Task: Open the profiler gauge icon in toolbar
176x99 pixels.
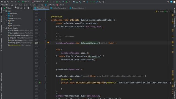Action: tap(64, 2)
